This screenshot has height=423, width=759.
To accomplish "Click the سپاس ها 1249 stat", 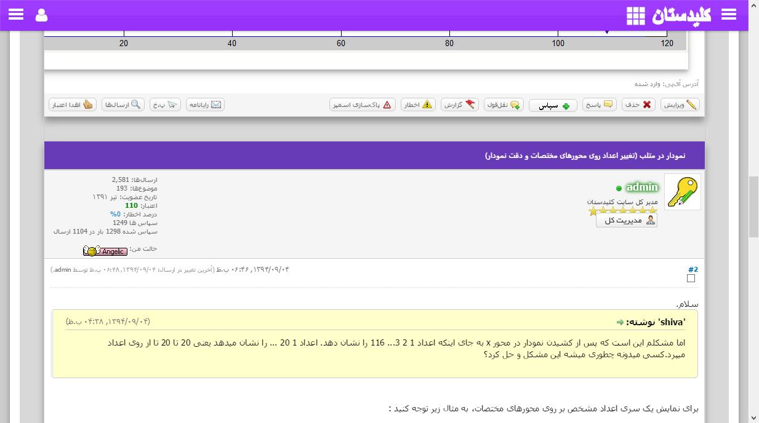I will [135, 223].
